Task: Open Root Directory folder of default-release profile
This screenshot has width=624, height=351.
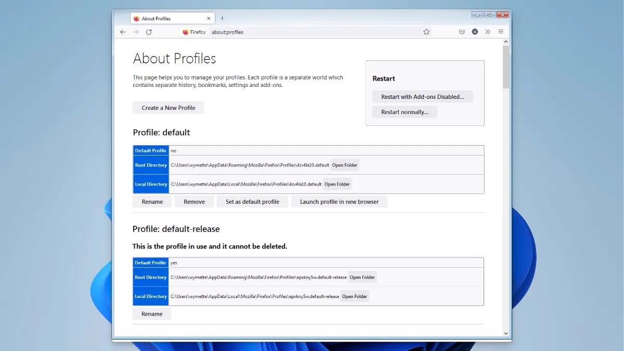Action: pyautogui.click(x=362, y=277)
